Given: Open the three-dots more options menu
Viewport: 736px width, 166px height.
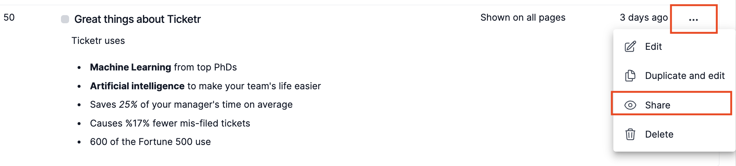Looking at the screenshot, I should pos(693,20).
